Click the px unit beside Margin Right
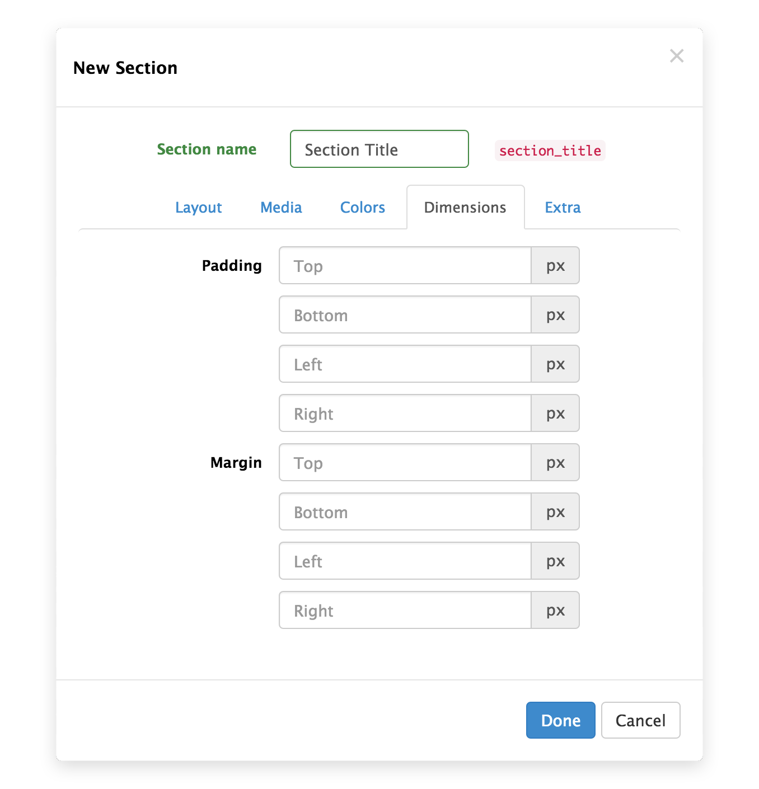Viewport: 759px width, 789px height. (x=555, y=610)
